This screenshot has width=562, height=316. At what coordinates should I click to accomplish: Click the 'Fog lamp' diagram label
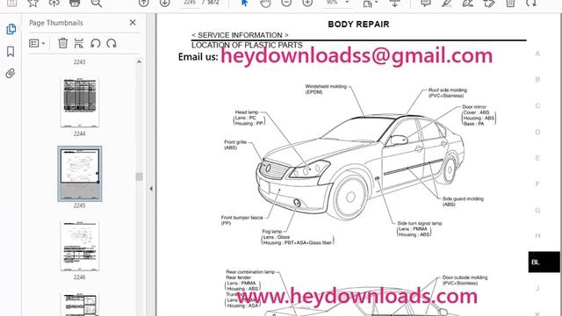pos(272,232)
